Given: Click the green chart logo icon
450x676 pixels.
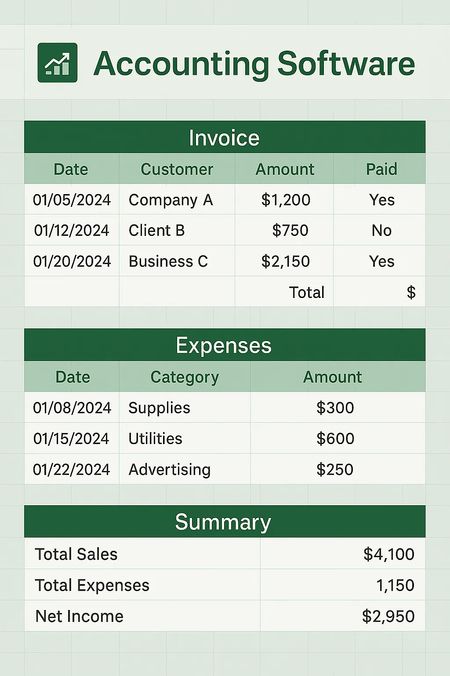Looking at the screenshot, I should [x=58, y=62].
